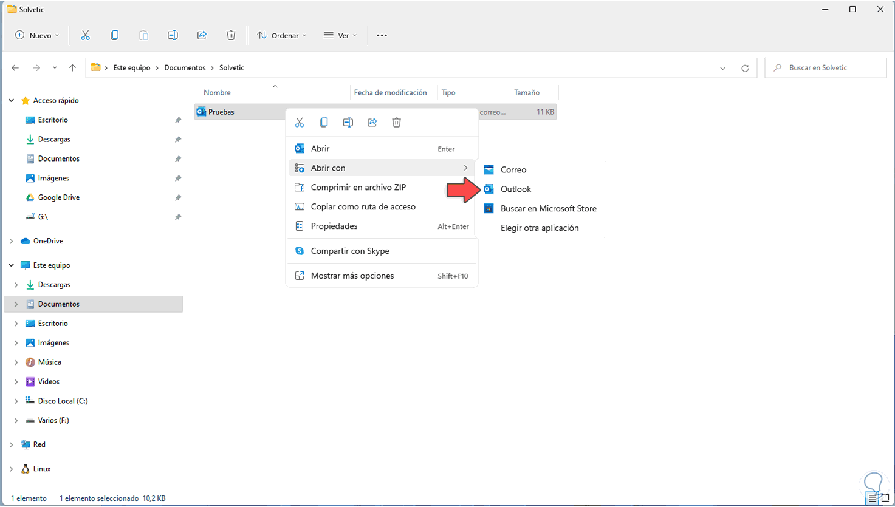Select Abrir in the context menu

[x=382, y=149]
